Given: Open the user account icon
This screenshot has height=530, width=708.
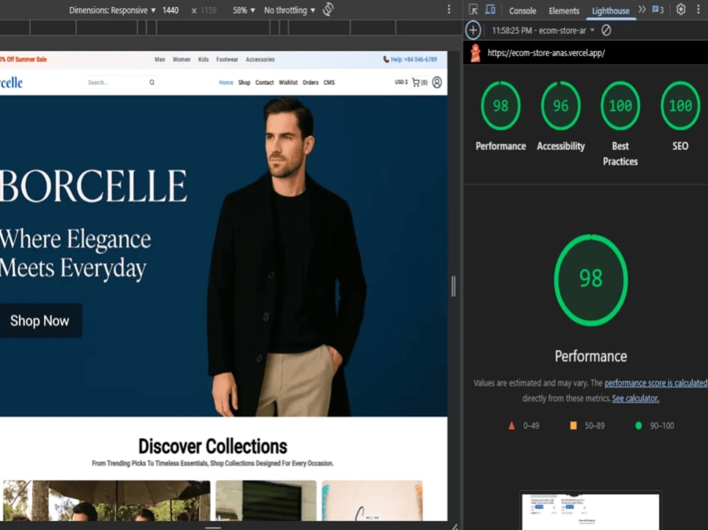Looking at the screenshot, I should point(437,82).
